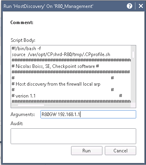Click the 'Nicolas Boiss, SE' comment line
Viewport: 146px width, 165px height.
55,66
